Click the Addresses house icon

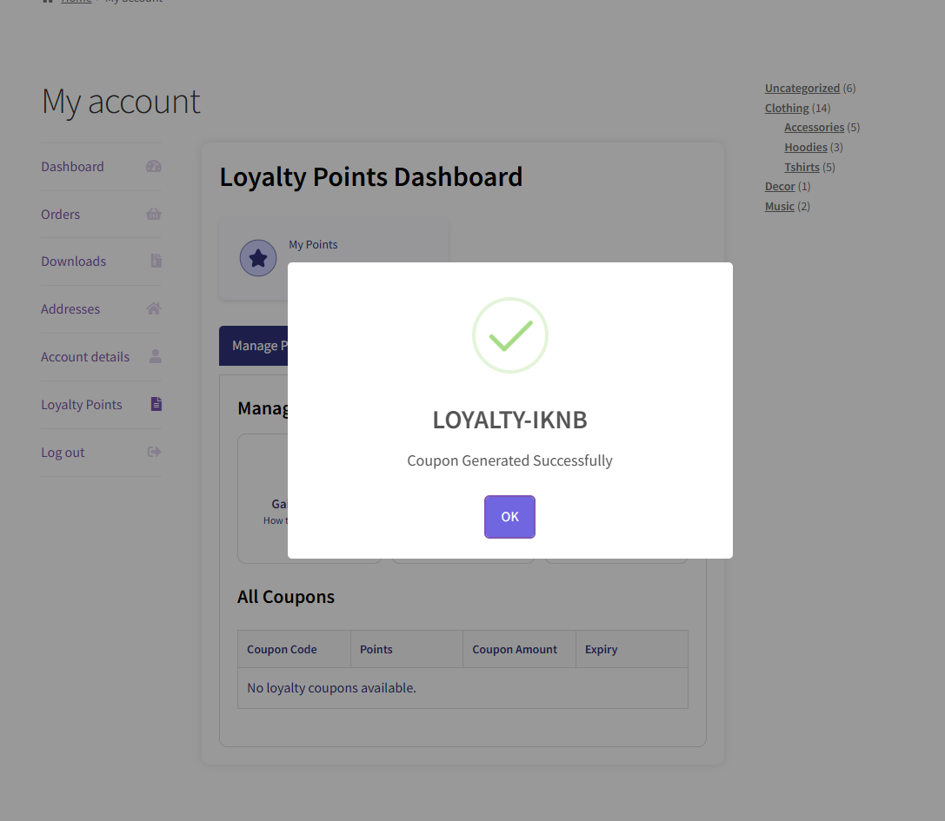click(x=154, y=308)
